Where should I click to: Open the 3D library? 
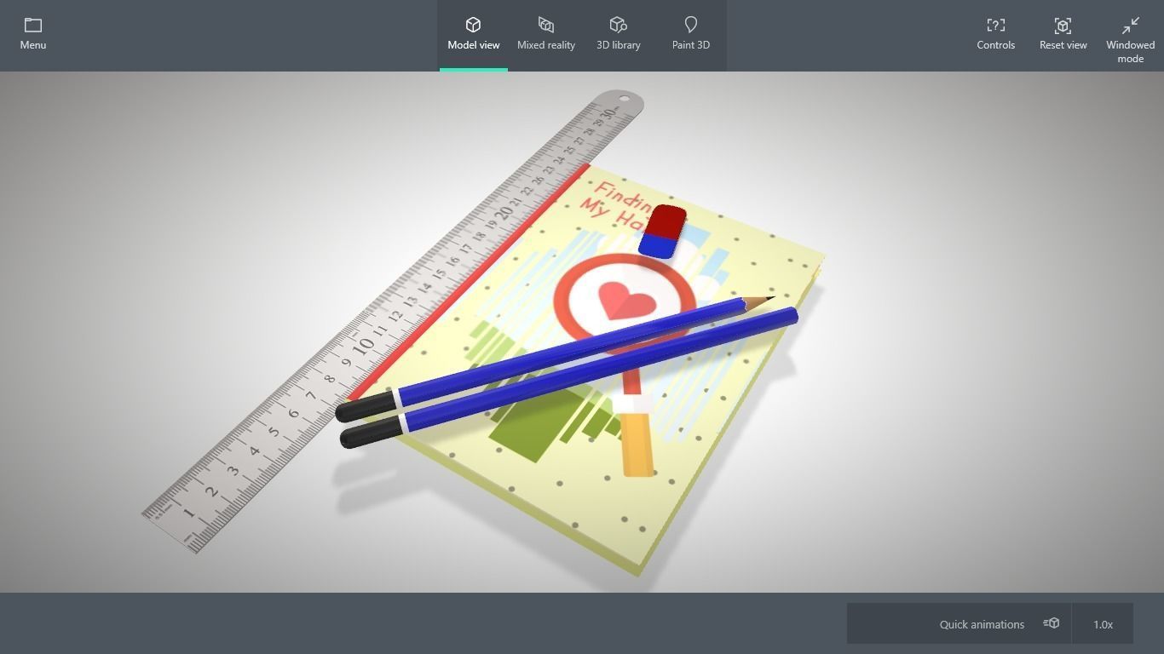coord(618,24)
